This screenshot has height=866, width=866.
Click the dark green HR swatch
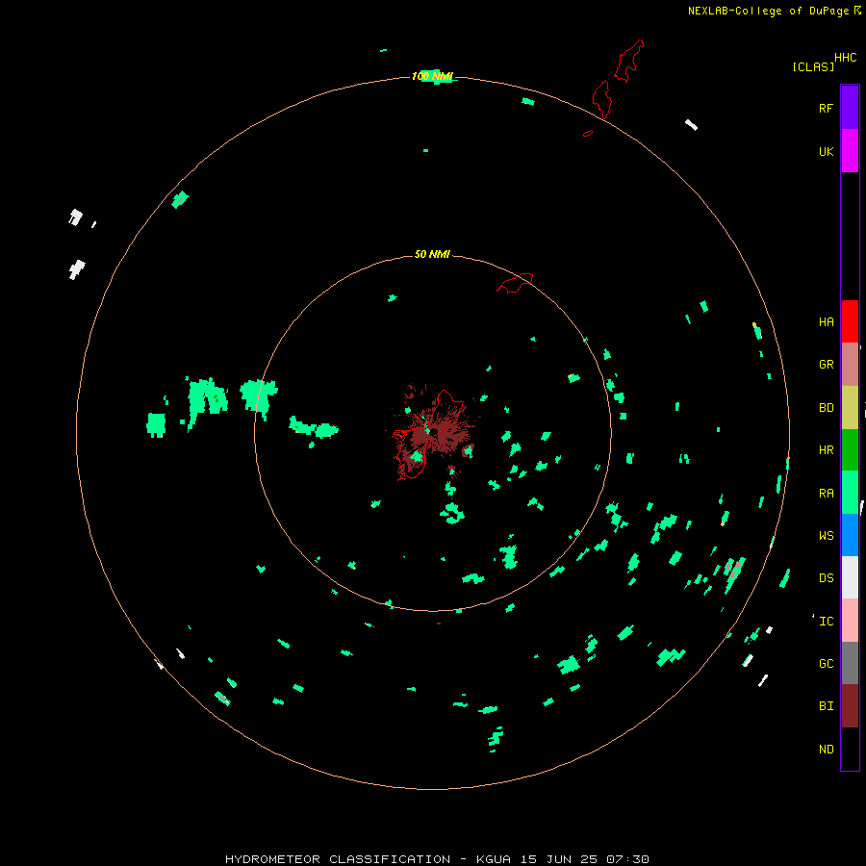point(850,450)
